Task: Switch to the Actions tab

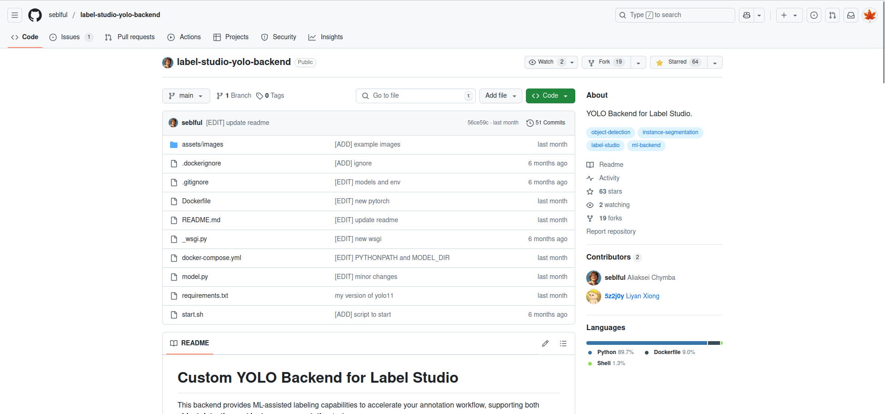Action: coord(184,37)
